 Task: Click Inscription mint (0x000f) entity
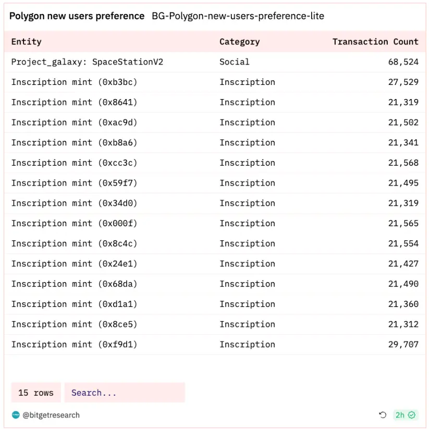(75, 223)
